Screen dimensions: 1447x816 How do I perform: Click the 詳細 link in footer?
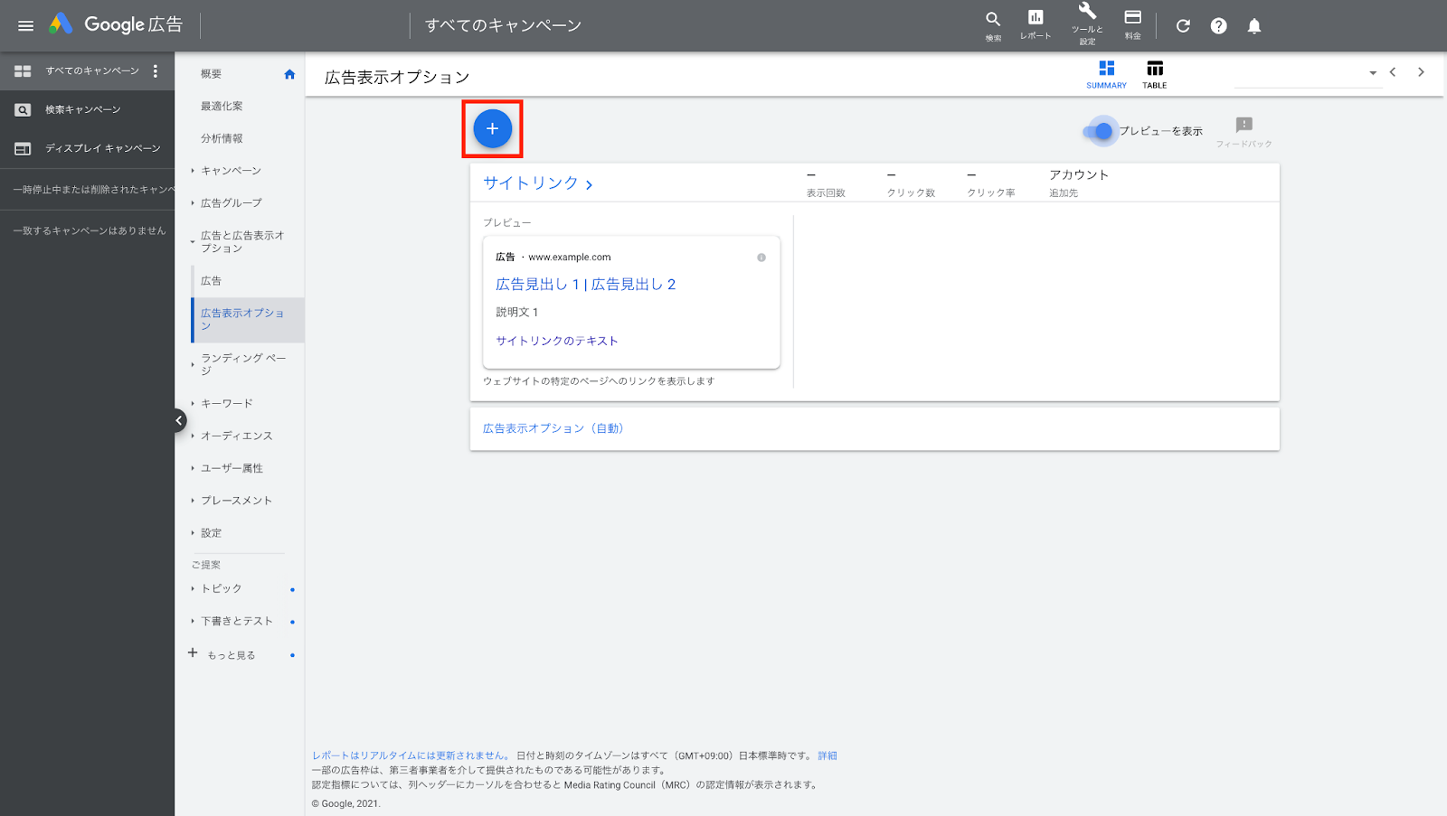pyautogui.click(x=828, y=755)
